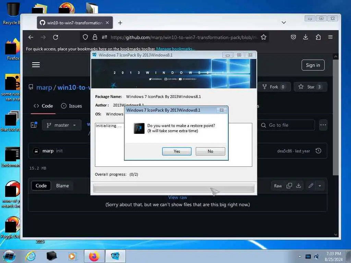Image resolution: width=351 pixels, height=263 pixels.
Task: Click the Manage bookmarks link
Action: tap(175, 49)
